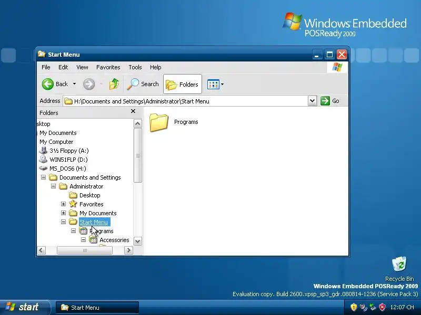This screenshot has height=315, width=421.
Task: Click the folder tree scroll down arrow
Action: (x=138, y=241)
